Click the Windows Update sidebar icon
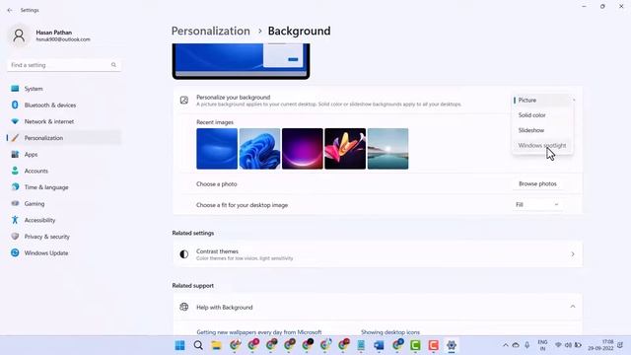 click(x=15, y=252)
